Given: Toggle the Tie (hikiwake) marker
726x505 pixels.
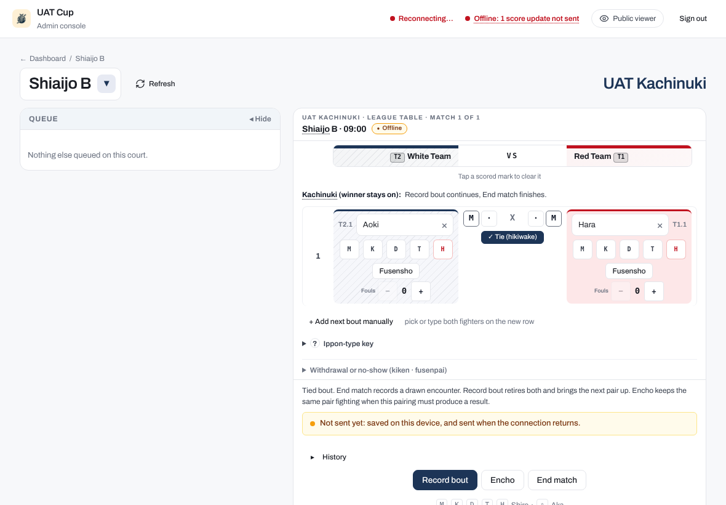Looking at the screenshot, I should pyautogui.click(x=513, y=236).
